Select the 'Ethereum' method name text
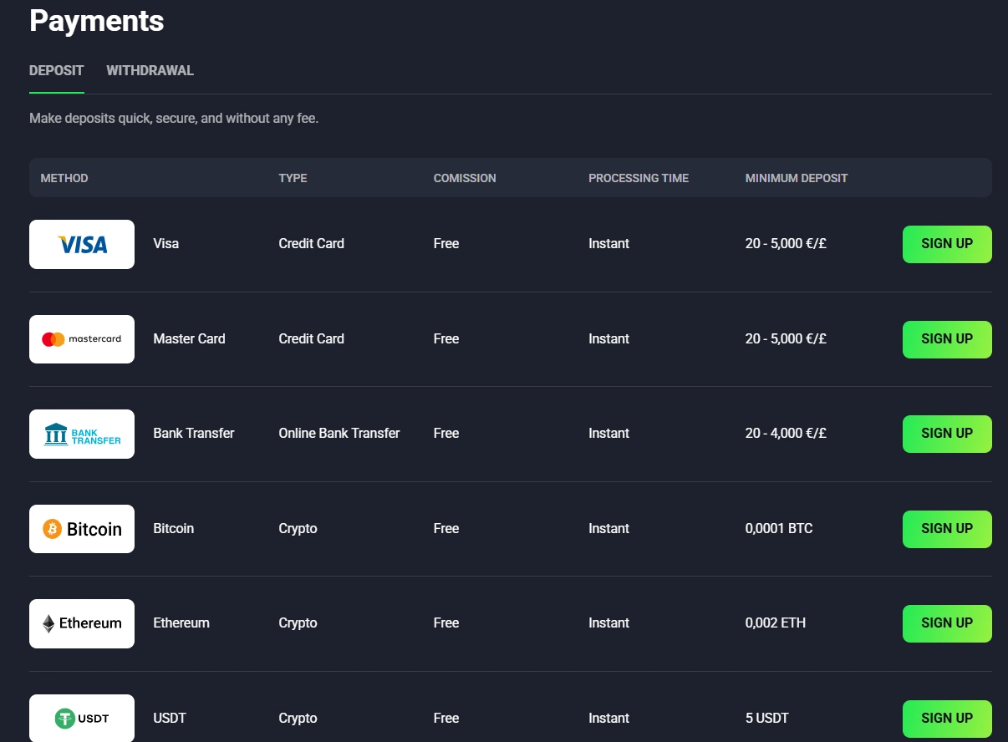The width and height of the screenshot is (1008, 742). (x=181, y=623)
